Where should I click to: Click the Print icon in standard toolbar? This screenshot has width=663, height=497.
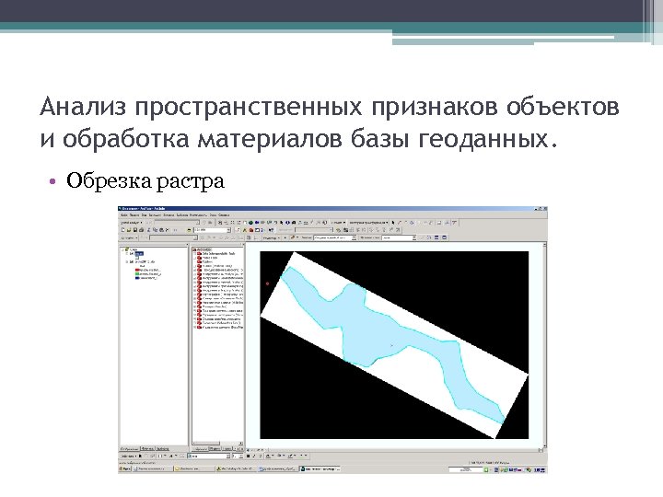141,230
